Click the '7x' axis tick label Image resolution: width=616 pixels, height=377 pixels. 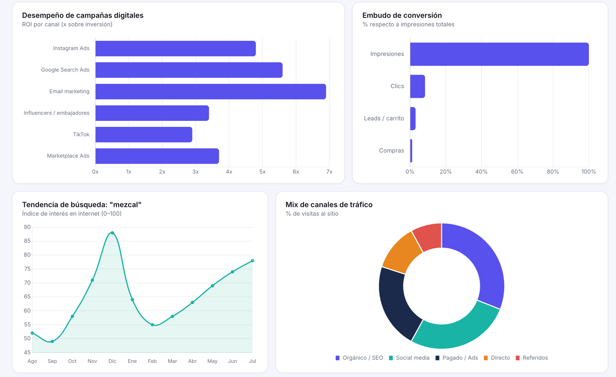coord(329,172)
